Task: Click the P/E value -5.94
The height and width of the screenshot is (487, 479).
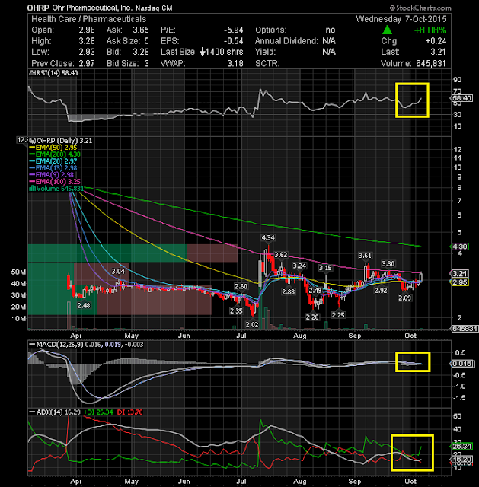Action: [x=234, y=30]
